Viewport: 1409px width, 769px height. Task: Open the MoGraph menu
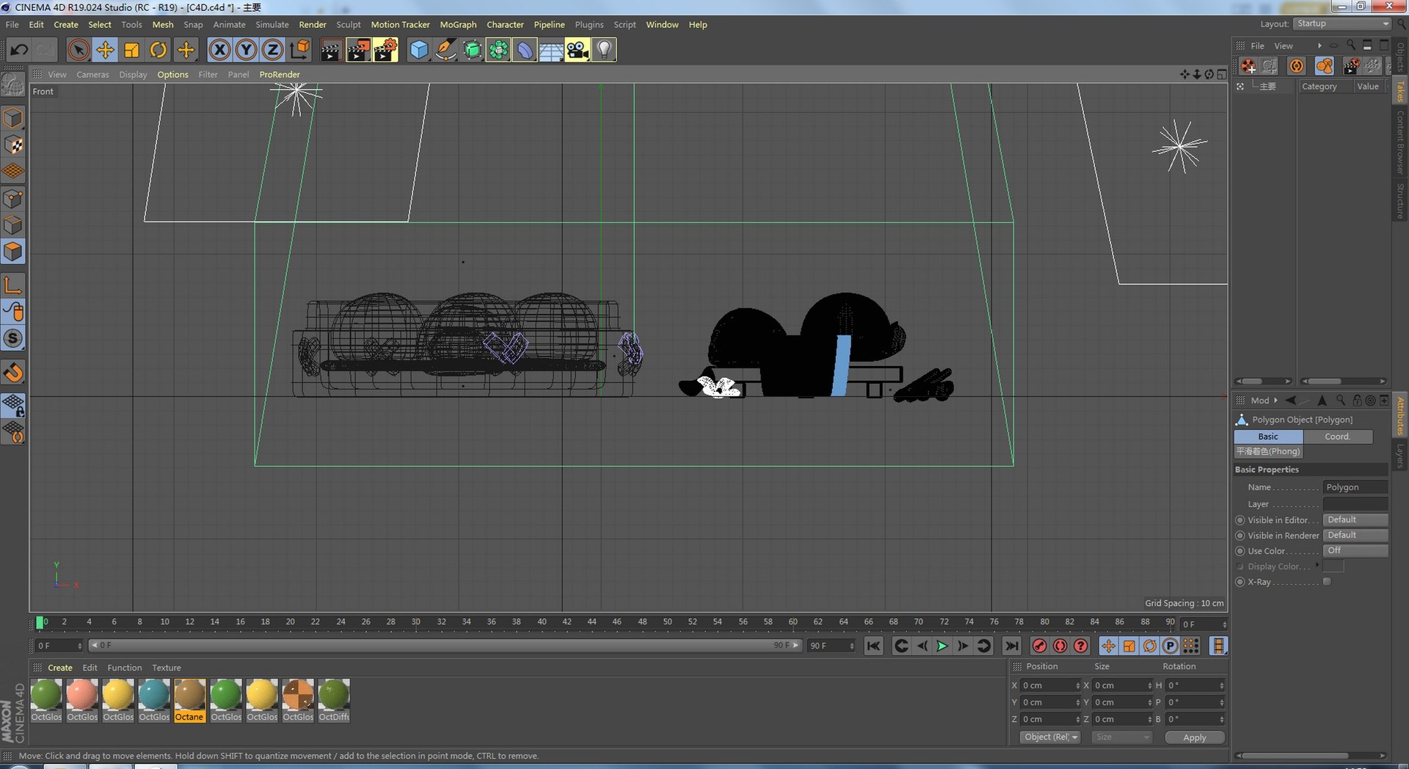point(458,24)
